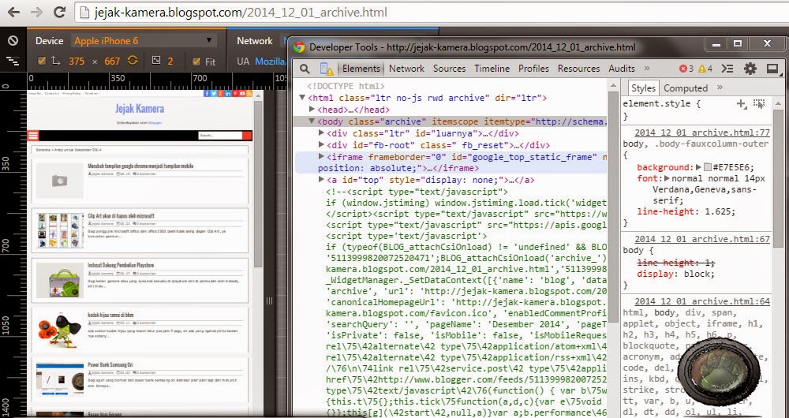Swap dimensions with the orange rotate icon

pos(133,61)
